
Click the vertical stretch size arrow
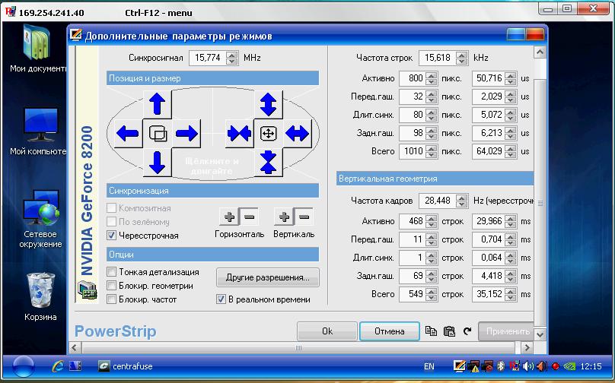[268, 103]
